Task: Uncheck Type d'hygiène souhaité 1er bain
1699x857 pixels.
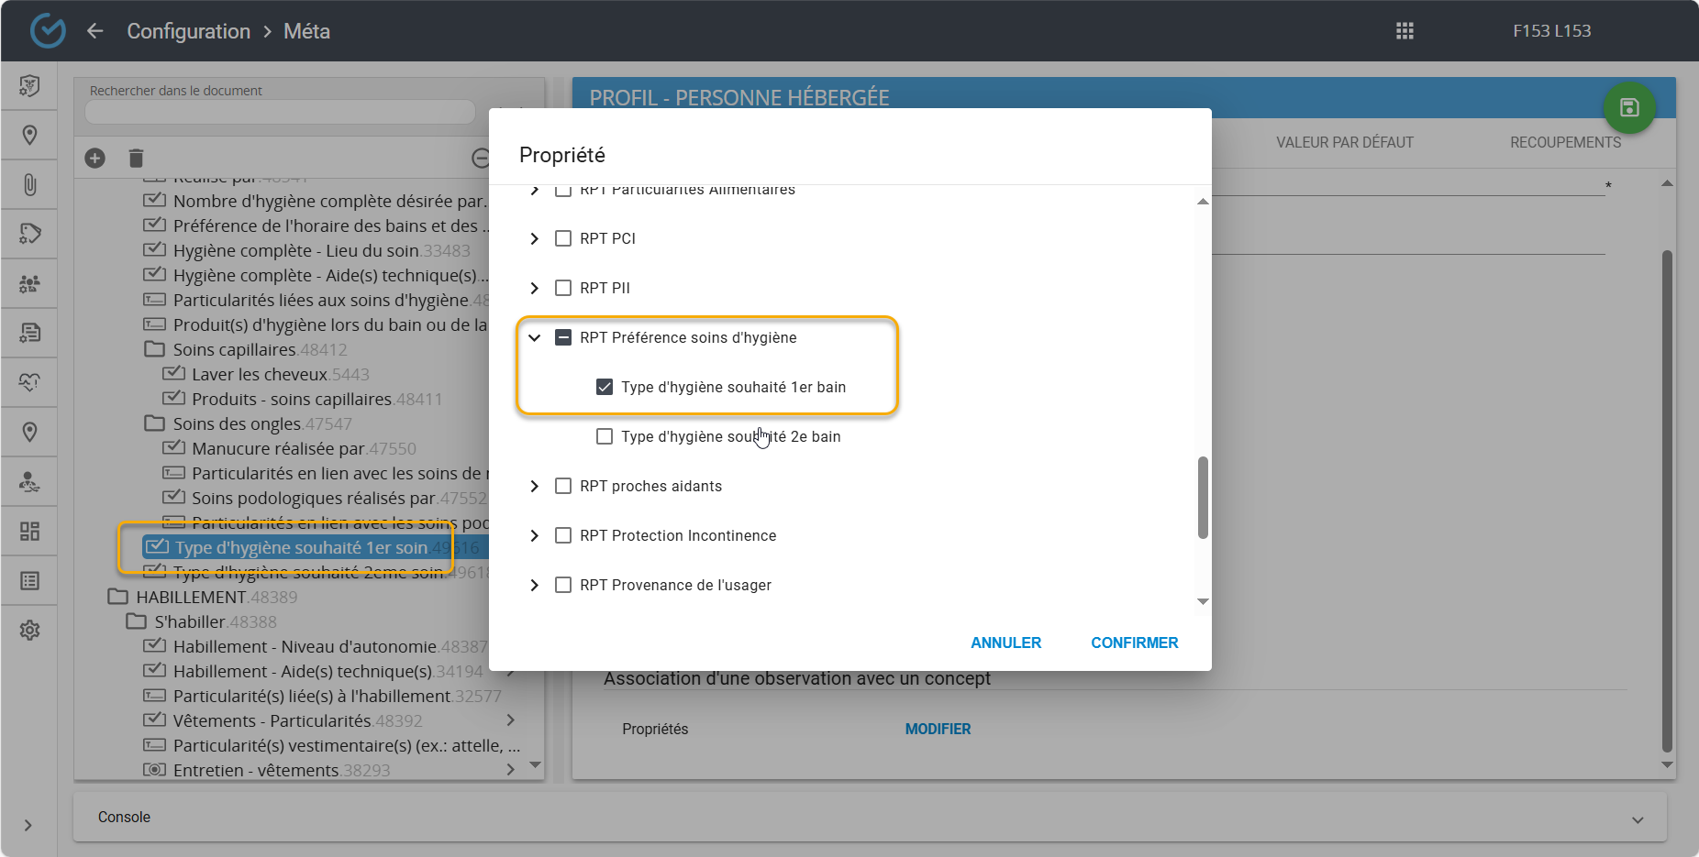Action: (605, 387)
